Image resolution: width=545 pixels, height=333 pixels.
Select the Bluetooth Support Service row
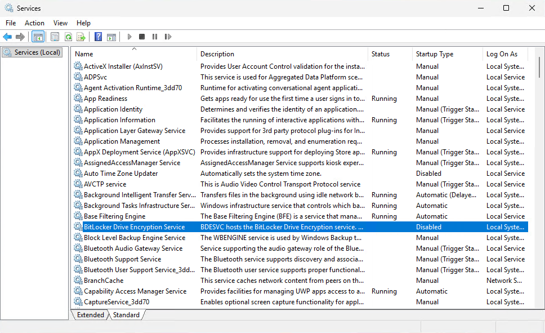(x=122, y=259)
